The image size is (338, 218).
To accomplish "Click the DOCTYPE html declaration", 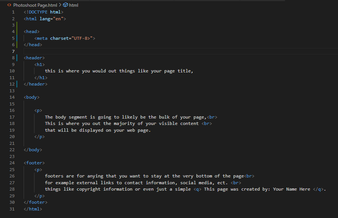I will click(x=43, y=12).
